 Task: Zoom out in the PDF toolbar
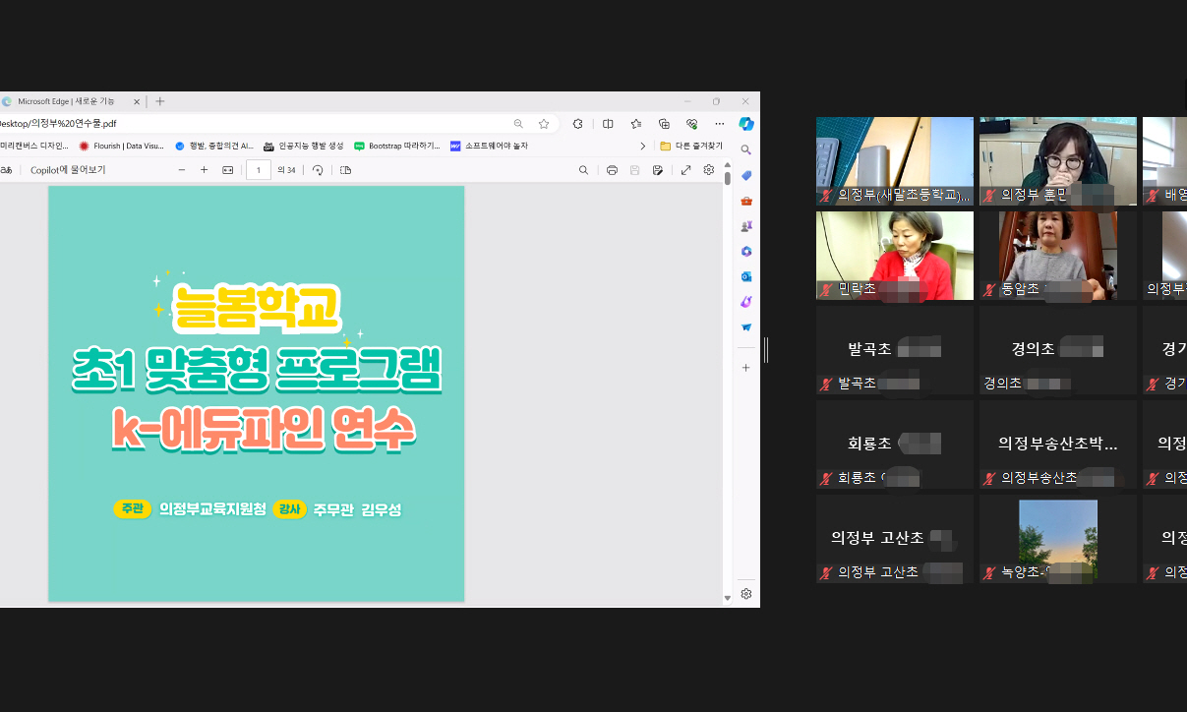click(182, 170)
